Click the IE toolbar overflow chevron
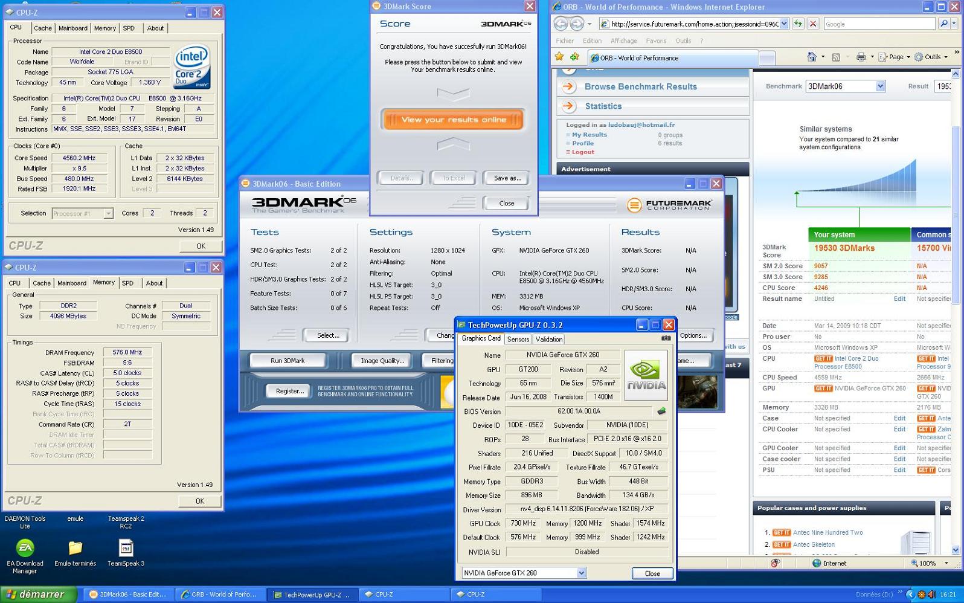Screen dimensions: 964x603 tap(957, 53)
